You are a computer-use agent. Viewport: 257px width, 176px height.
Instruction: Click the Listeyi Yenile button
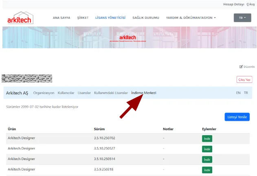point(237,117)
